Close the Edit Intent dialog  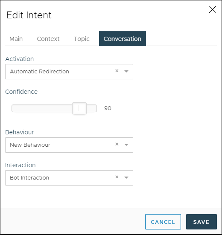[x=213, y=9]
